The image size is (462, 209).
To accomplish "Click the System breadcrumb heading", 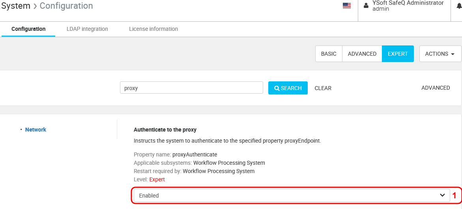I will click(16, 6).
